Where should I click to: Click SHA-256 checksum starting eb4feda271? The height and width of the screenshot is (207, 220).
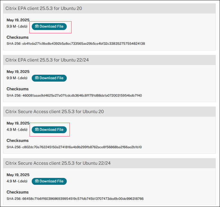[76, 43]
